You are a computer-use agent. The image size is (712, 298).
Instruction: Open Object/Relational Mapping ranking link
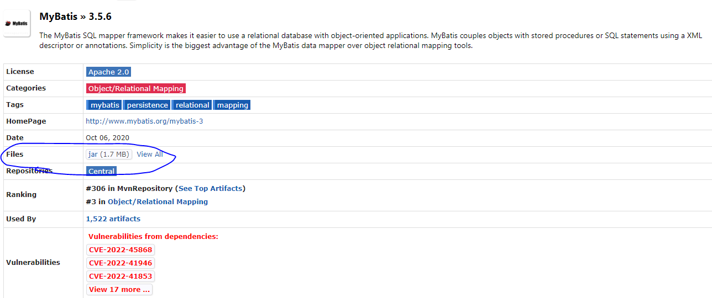(158, 201)
